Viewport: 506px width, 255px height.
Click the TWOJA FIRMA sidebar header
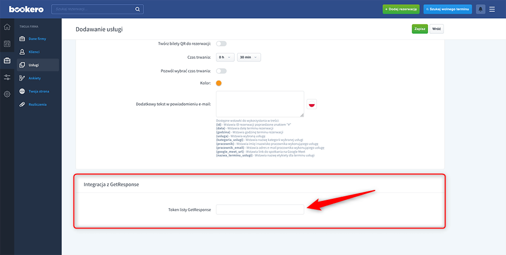(x=29, y=27)
